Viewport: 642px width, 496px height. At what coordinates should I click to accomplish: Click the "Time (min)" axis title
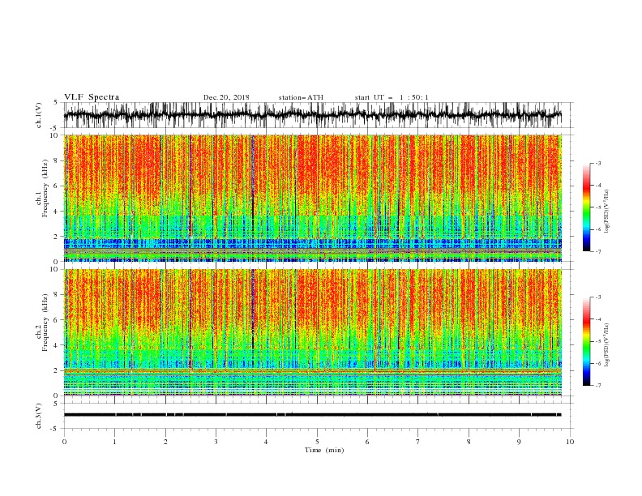tap(324, 450)
